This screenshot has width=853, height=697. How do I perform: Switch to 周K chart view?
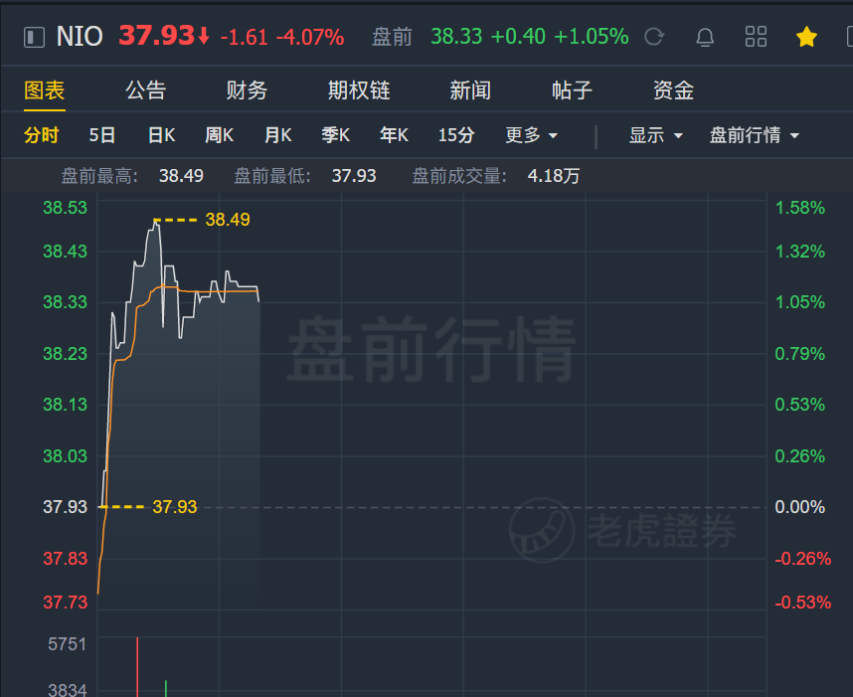[220, 135]
